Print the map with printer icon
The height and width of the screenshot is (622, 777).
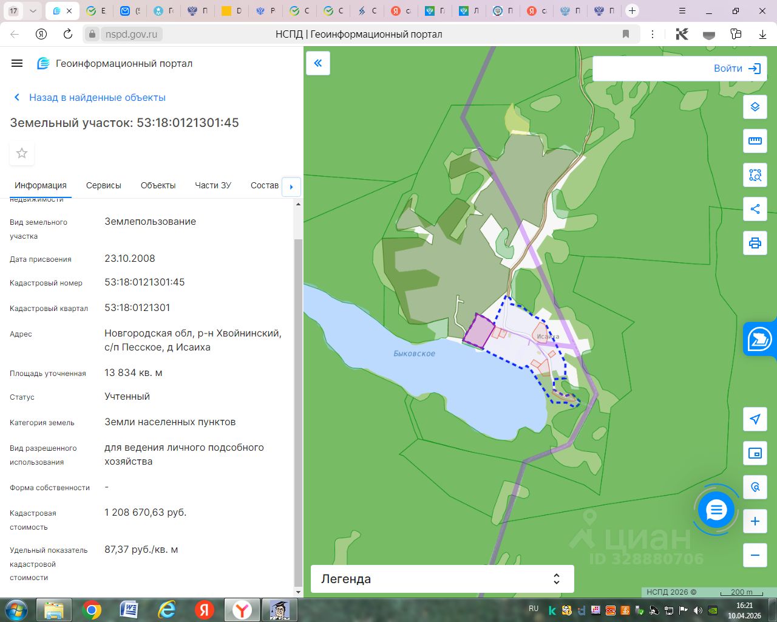click(755, 243)
